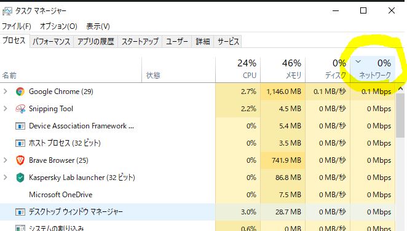Expand the Snipping Tool process entry
407x231 pixels.
click(x=5, y=108)
